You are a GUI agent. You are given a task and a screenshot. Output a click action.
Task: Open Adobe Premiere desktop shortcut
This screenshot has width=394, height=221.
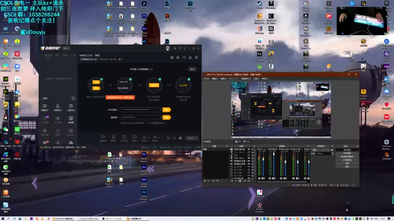click(x=144, y=157)
